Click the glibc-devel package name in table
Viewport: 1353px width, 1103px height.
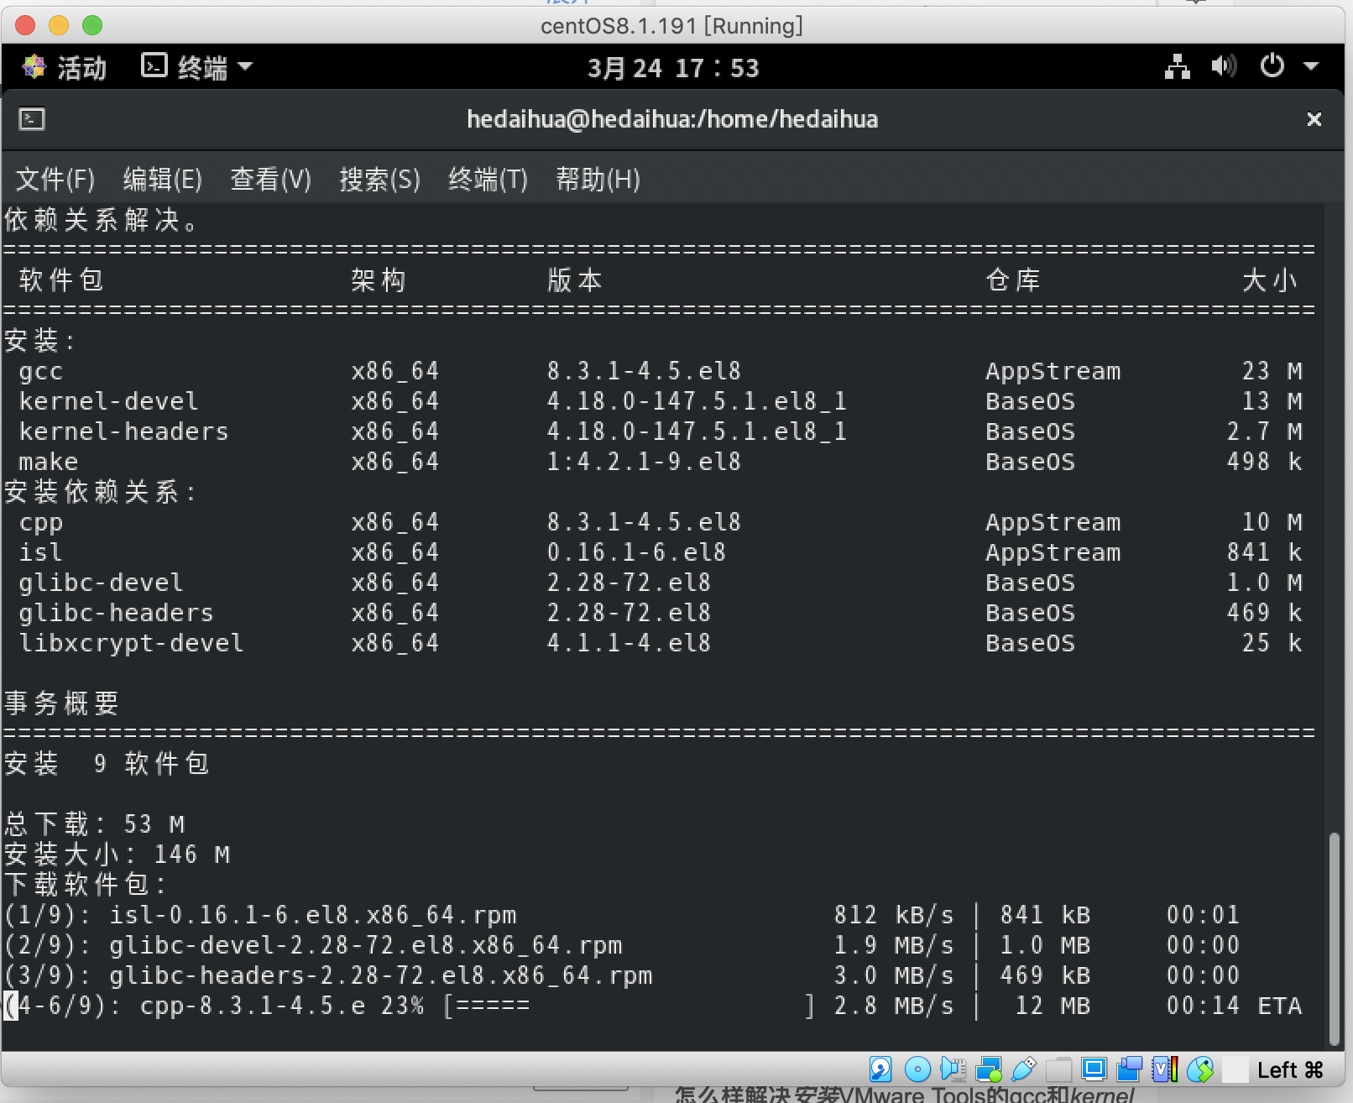101,583
